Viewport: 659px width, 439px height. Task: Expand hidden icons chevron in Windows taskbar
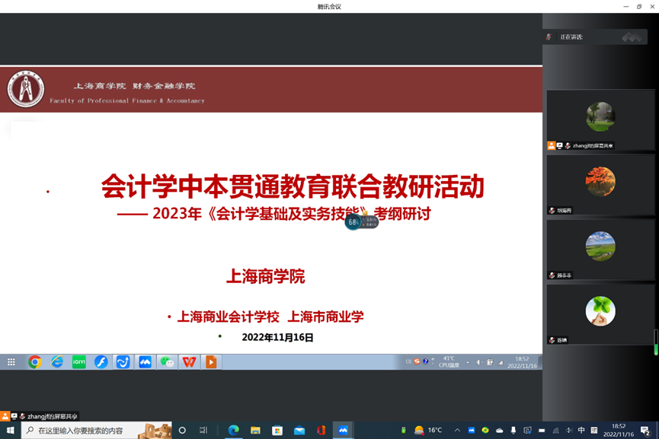457,428
